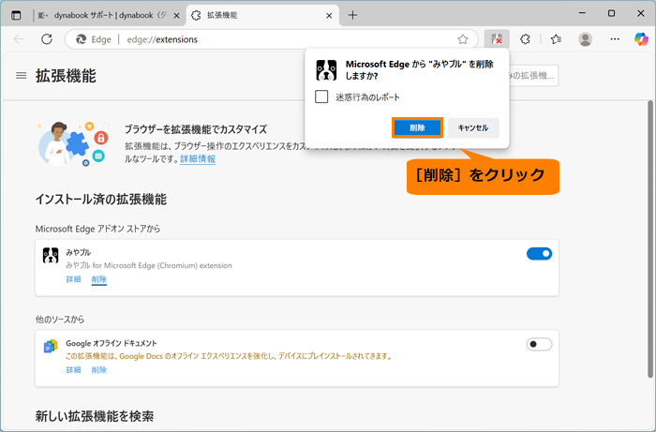Turn off the みやブル extension toggle
This screenshot has width=656, height=432.
click(x=539, y=253)
